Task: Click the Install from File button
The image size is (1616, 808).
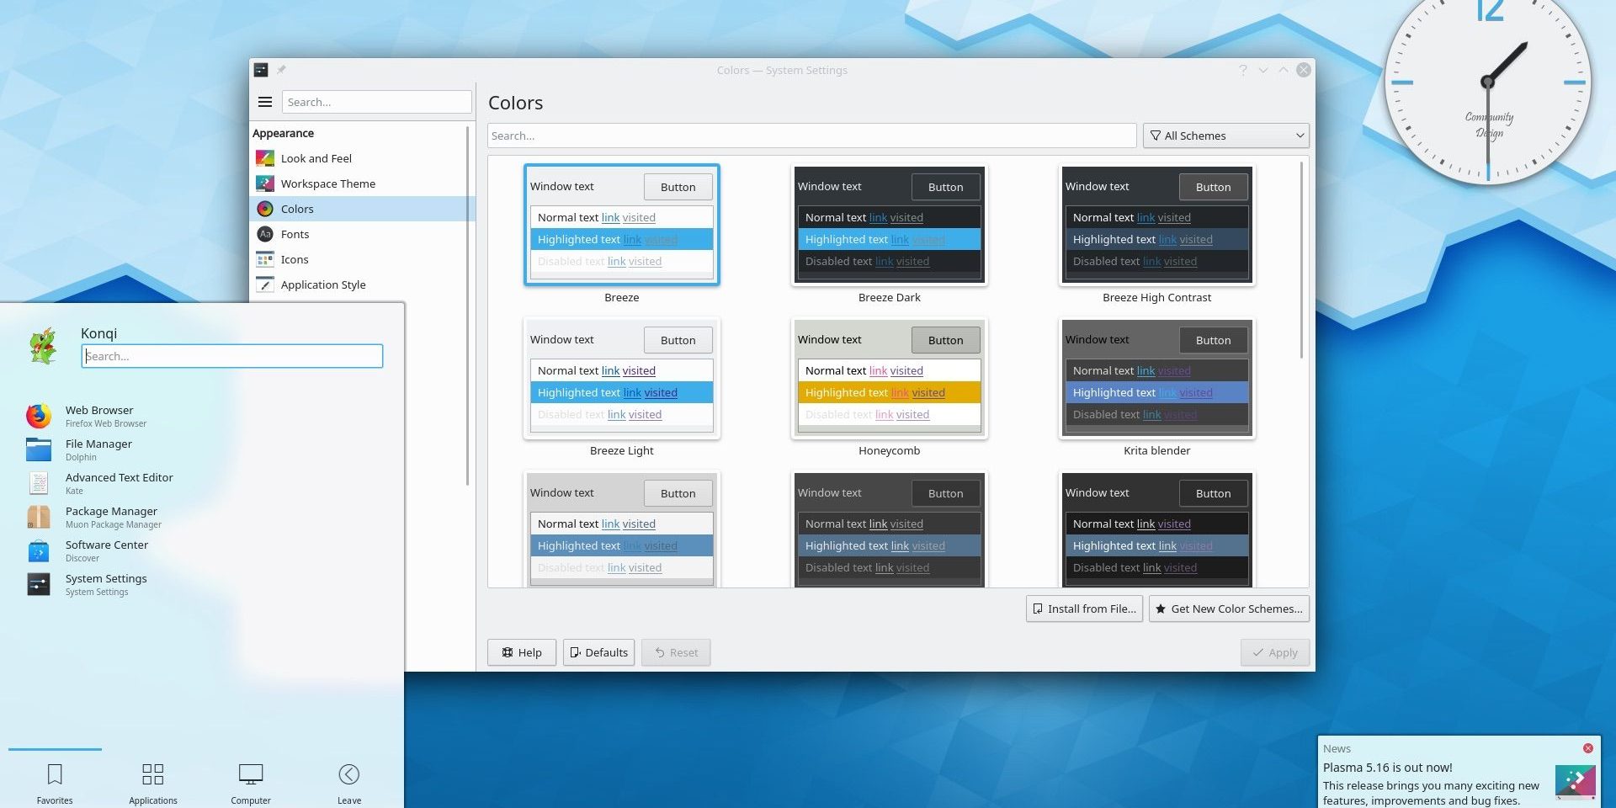Action: [1084, 609]
